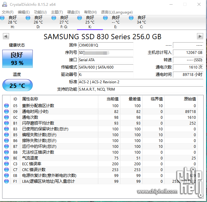Open the 帮助(H) menu
207x202 pixels.
click(x=90, y=12)
